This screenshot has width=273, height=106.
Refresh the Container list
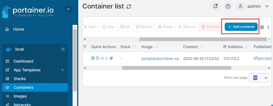(129, 7)
